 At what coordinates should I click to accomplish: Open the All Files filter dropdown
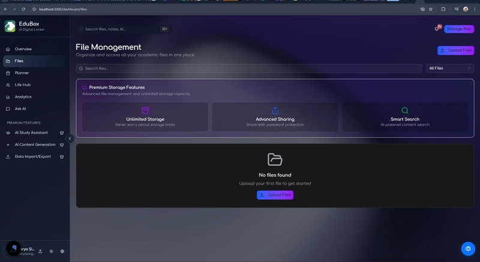tap(449, 68)
